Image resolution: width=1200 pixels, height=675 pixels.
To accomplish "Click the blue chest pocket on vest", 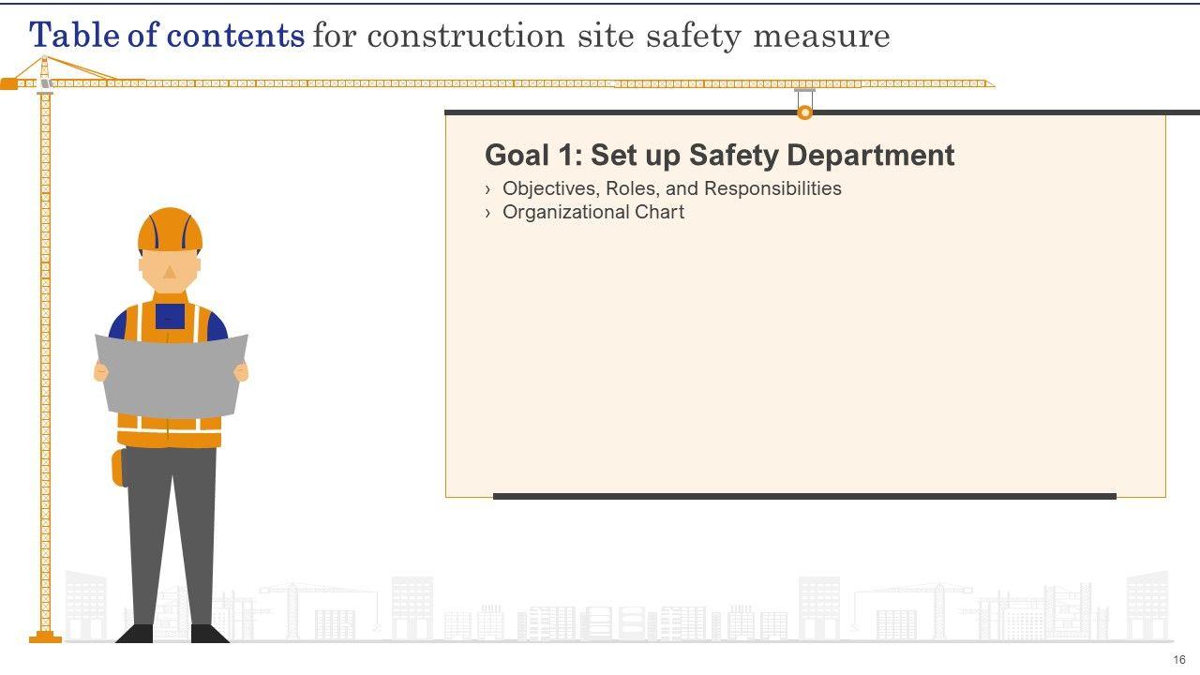I will click(170, 317).
